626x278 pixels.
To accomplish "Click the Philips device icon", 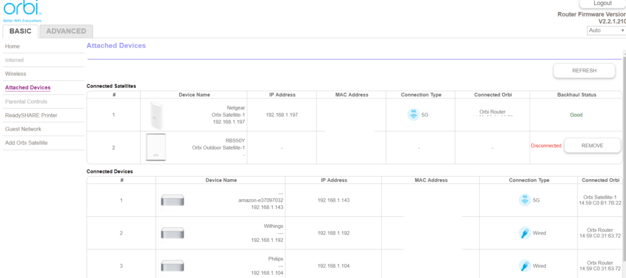I will click(172, 266).
